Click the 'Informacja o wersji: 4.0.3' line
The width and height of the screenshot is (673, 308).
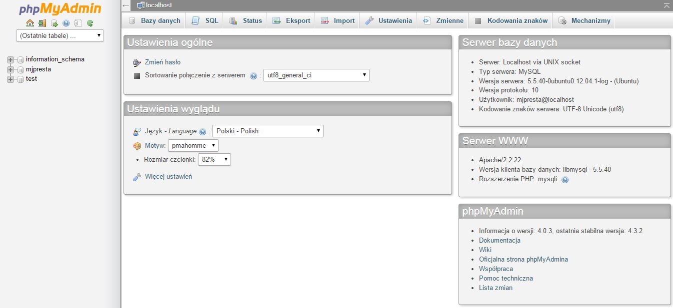click(x=560, y=231)
